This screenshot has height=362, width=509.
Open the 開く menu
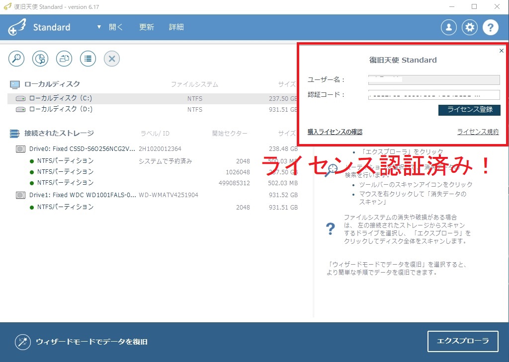click(116, 27)
